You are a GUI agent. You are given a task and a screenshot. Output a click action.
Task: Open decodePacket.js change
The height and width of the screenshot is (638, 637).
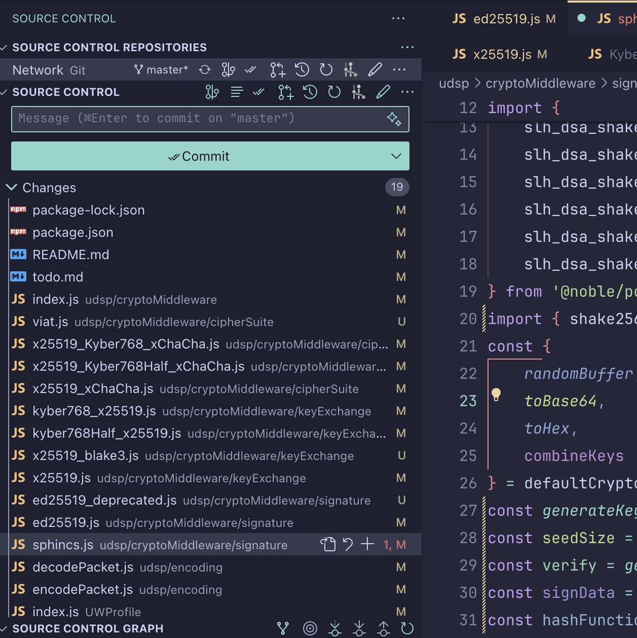click(x=211, y=567)
